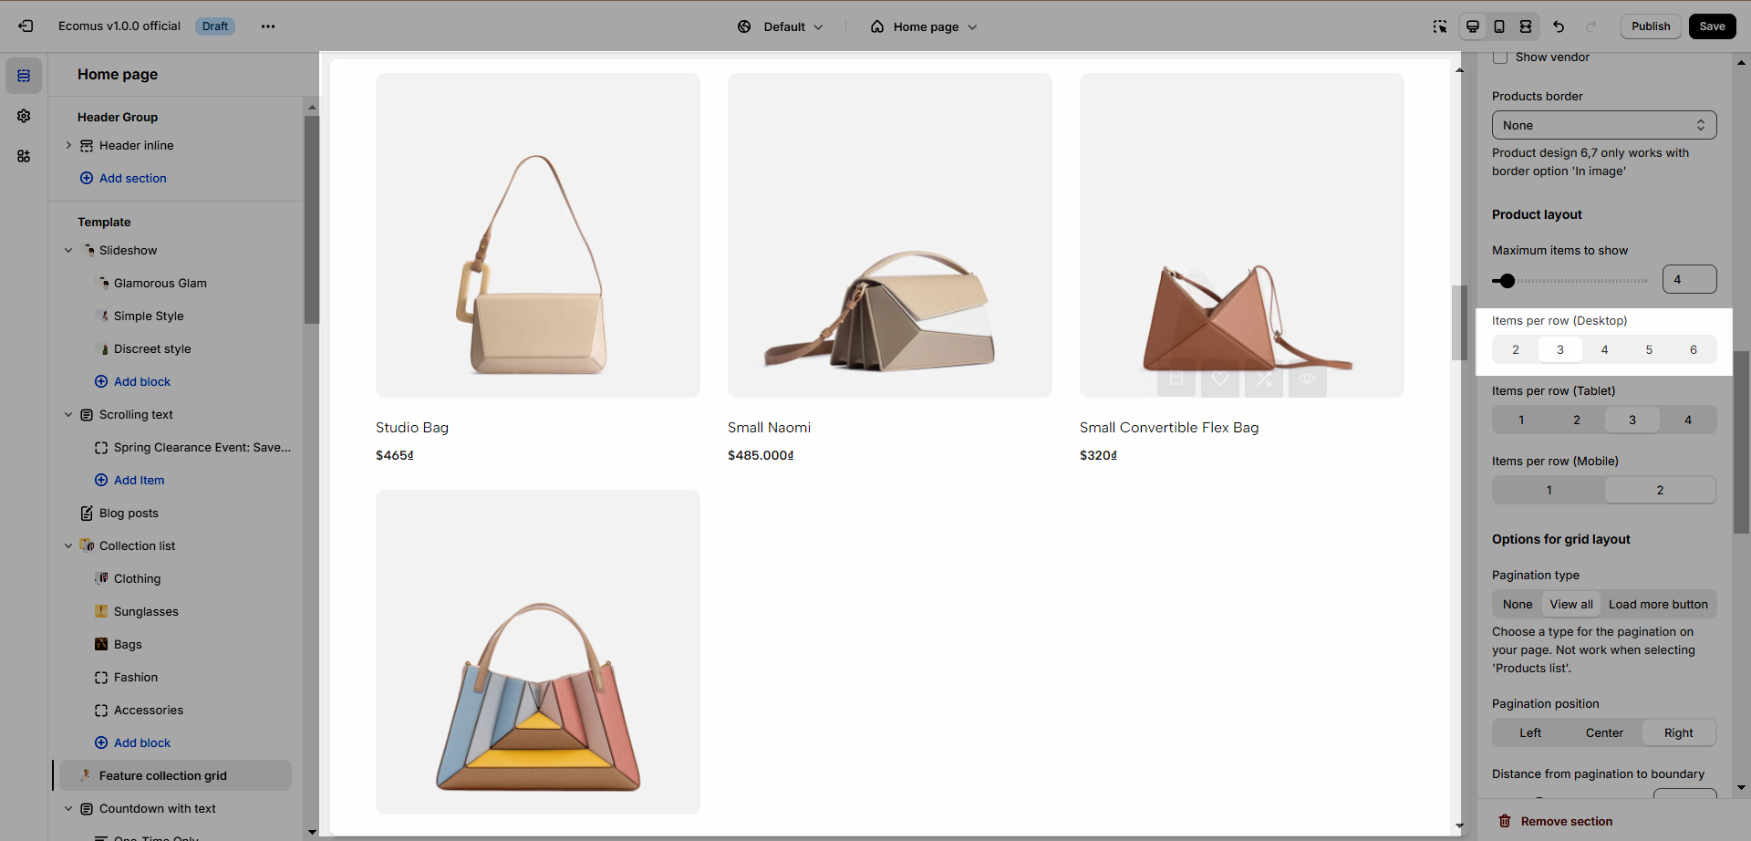Set desktop items per row to 5

click(1649, 350)
